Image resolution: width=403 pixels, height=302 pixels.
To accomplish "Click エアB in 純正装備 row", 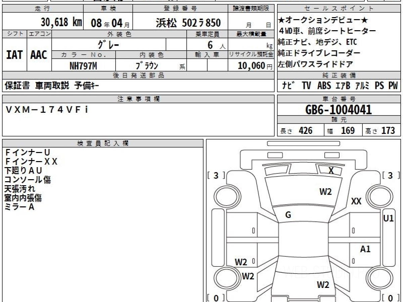I will coord(343,86).
